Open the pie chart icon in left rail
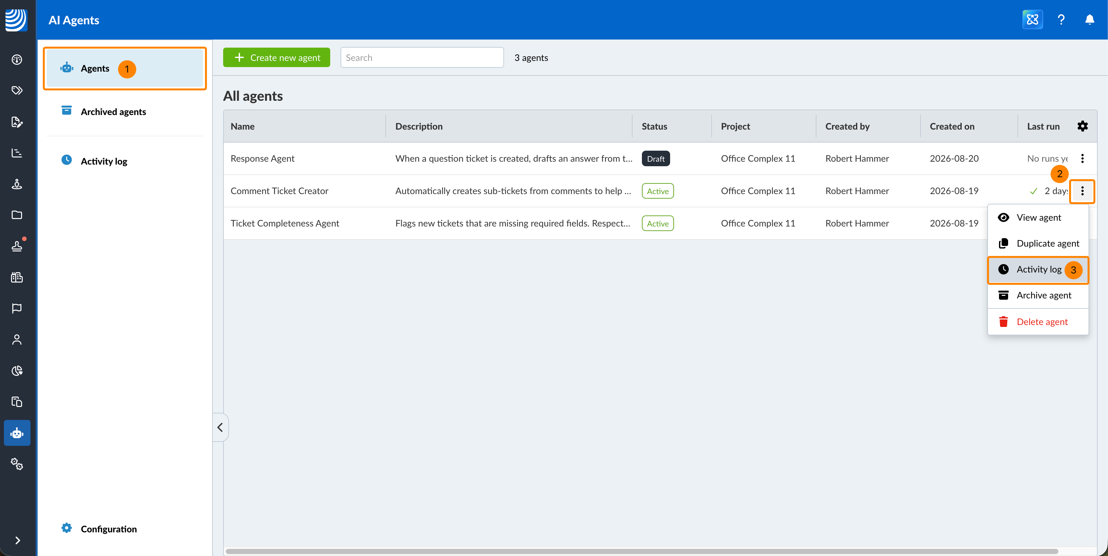Viewport: 1108px width, 556px height. (x=17, y=370)
